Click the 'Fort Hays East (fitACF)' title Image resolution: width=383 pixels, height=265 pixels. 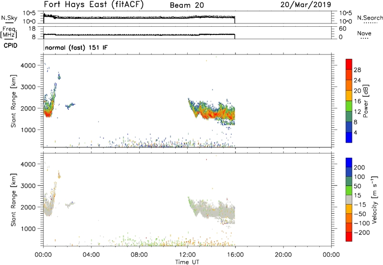click(94, 5)
